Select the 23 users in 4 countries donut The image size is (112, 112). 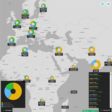coord(27,78)
